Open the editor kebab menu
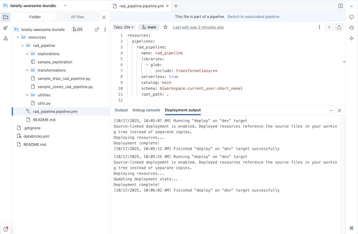Viewport: 358px width, 234px height. tap(319, 27)
